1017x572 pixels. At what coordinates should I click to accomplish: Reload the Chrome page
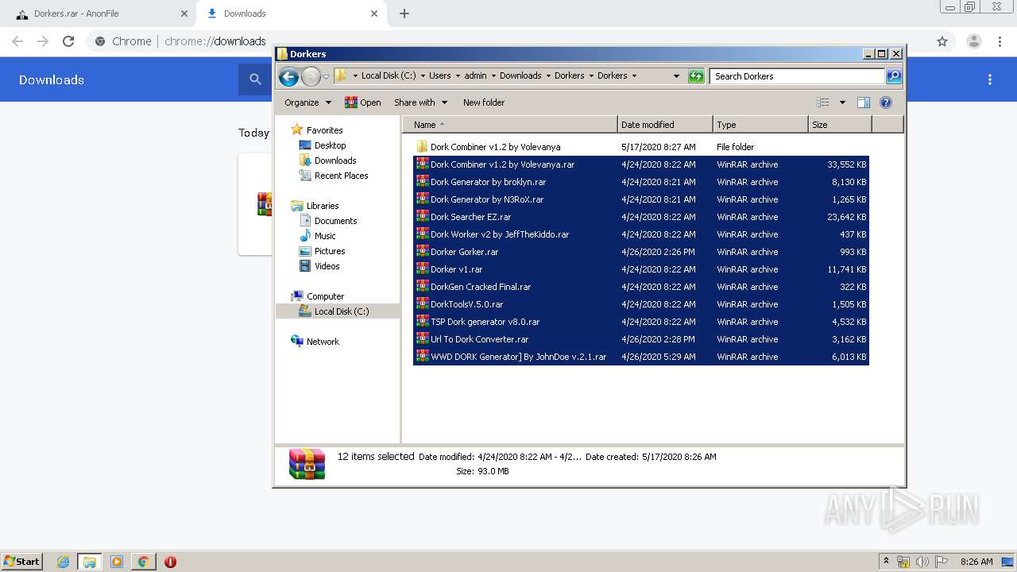pos(68,41)
